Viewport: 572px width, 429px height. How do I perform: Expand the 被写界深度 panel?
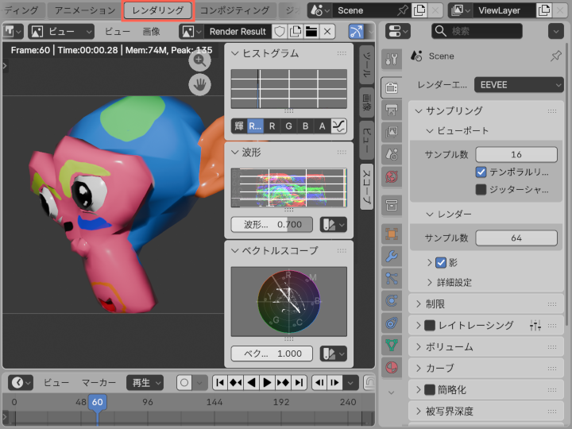click(419, 412)
